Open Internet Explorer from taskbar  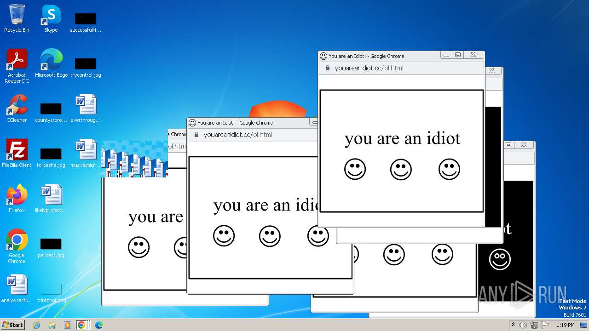[37, 325]
